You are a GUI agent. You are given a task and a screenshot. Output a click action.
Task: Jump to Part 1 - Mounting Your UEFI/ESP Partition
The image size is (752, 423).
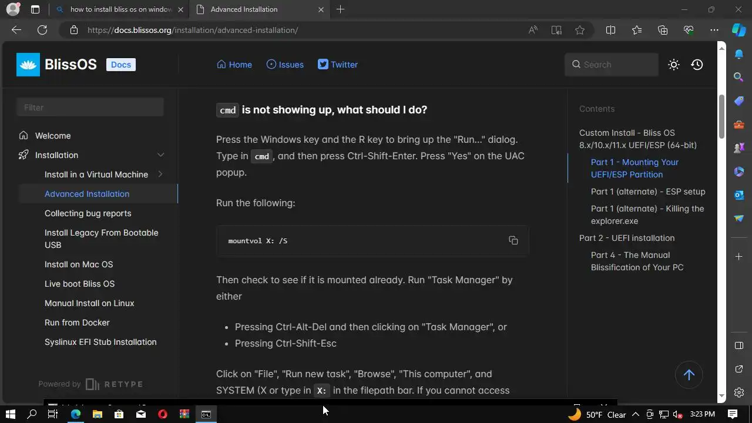pos(634,168)
